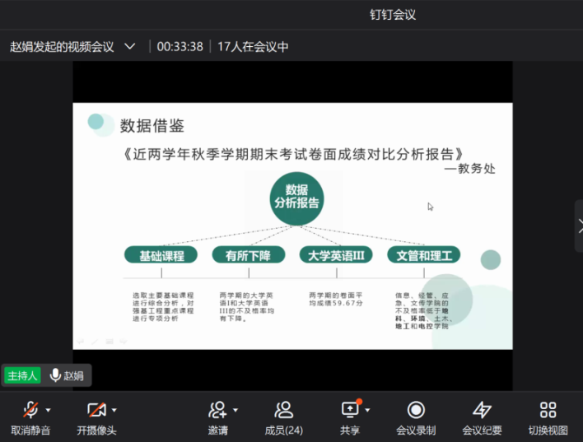Click the meeting timer 00:33:38

pos(180,46)
